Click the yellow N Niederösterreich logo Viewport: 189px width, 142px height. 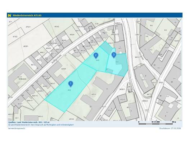coord(9,15)
